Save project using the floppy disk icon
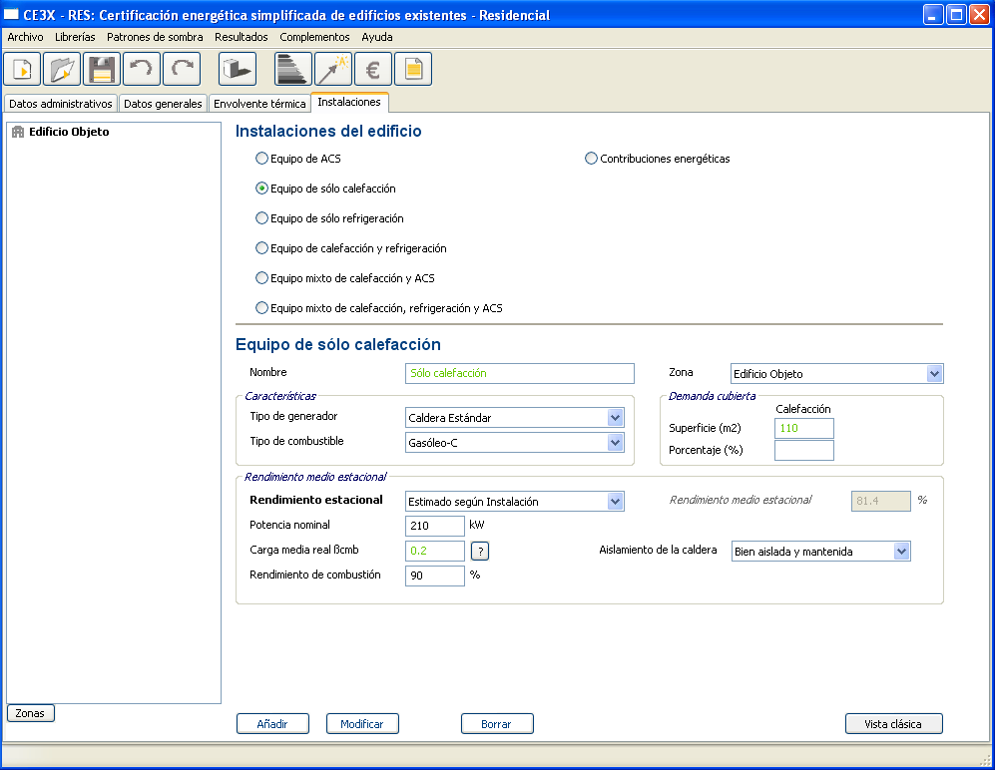This screenshot has height=770, width=995. (x=102, y=70)
